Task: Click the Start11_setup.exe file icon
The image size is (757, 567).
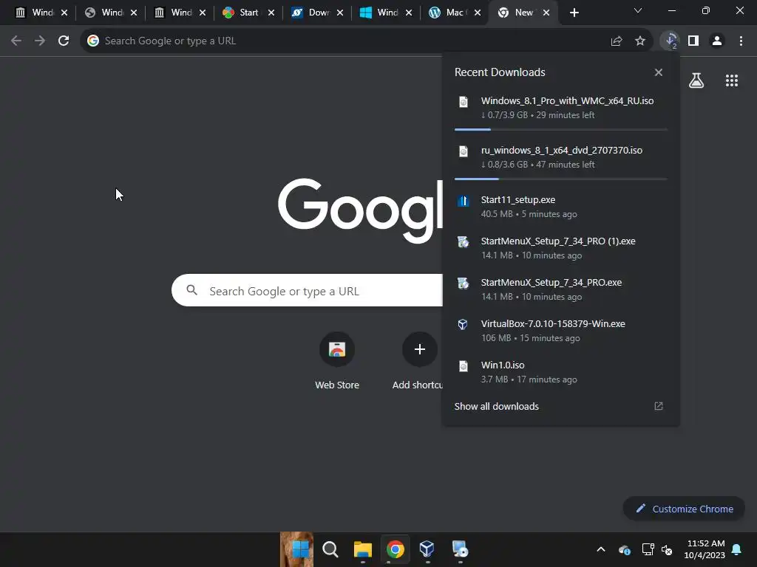Action: 463,201
